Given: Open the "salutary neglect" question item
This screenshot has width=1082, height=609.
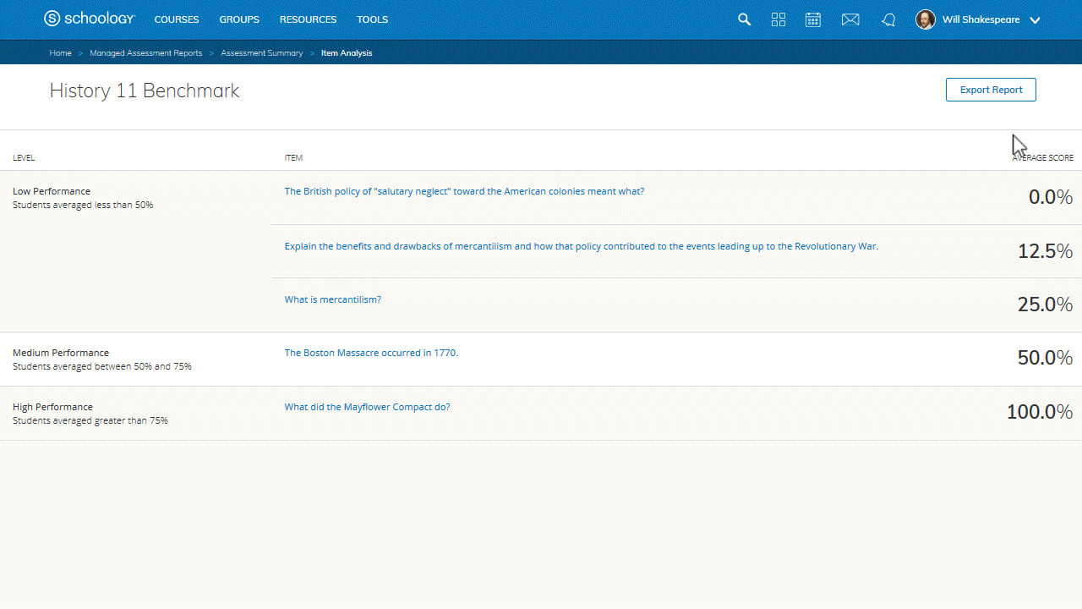Looking at the screenshot, I should (464, 191).
